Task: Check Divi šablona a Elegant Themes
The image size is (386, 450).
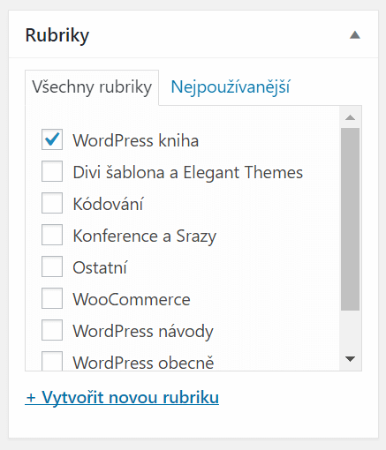Action: 52,171
